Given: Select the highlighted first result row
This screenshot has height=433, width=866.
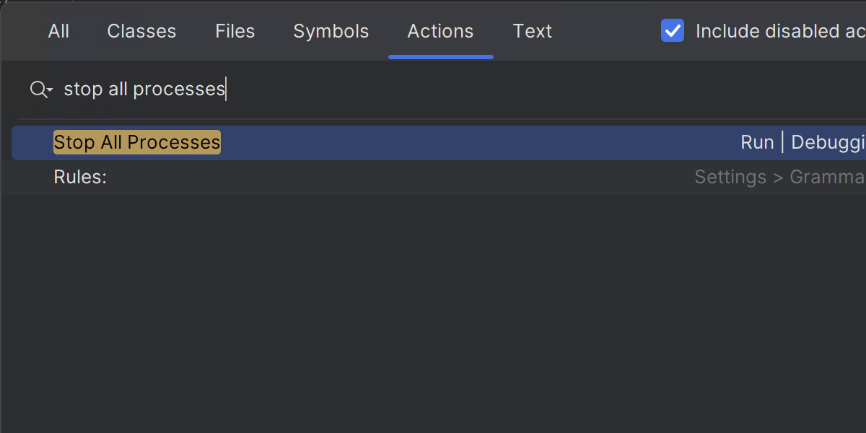Looking at the screenshot, I should tap(361, 142).
